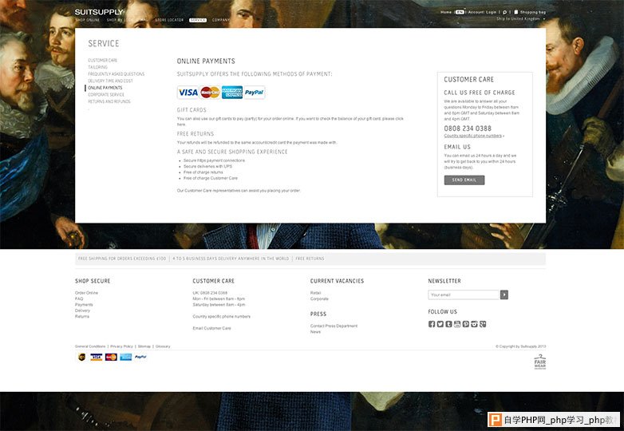
Task: Open the Pinterest icon under Follow Us
Action: point(466,324)
